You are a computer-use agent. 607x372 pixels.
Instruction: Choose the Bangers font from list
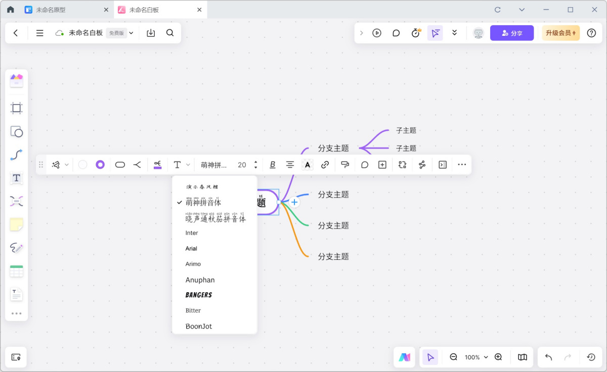[199, 295]
